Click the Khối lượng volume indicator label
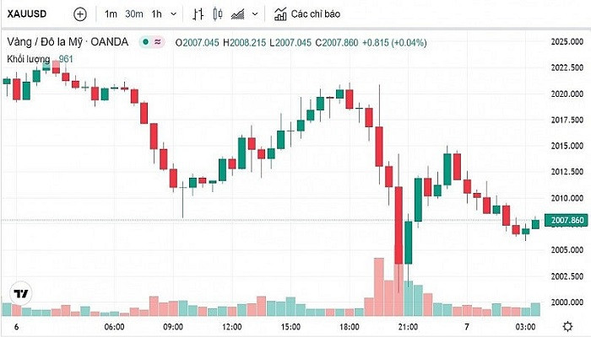 [x=28, y=58]
